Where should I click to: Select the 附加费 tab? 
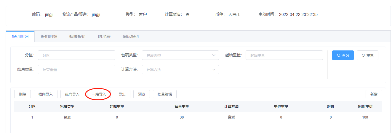pos(104,37)
